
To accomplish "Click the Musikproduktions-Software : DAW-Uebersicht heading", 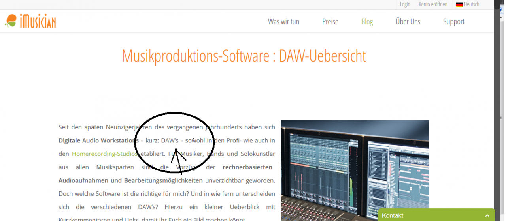I will tap(244, 56).
